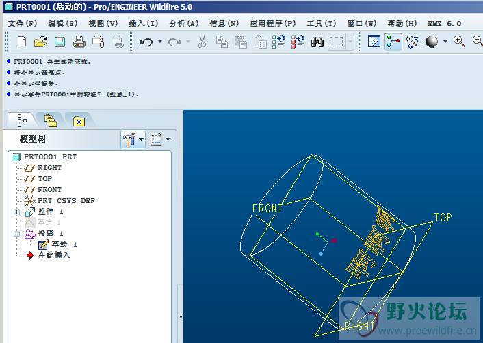Open the 工具(T) menu
The height and width of the screenshot is (343, 483).
pyautogui.click(x=321, y=23)
